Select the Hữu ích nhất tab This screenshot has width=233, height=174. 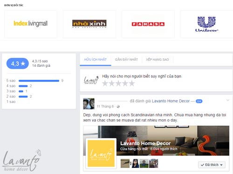[x=96, y=59]
